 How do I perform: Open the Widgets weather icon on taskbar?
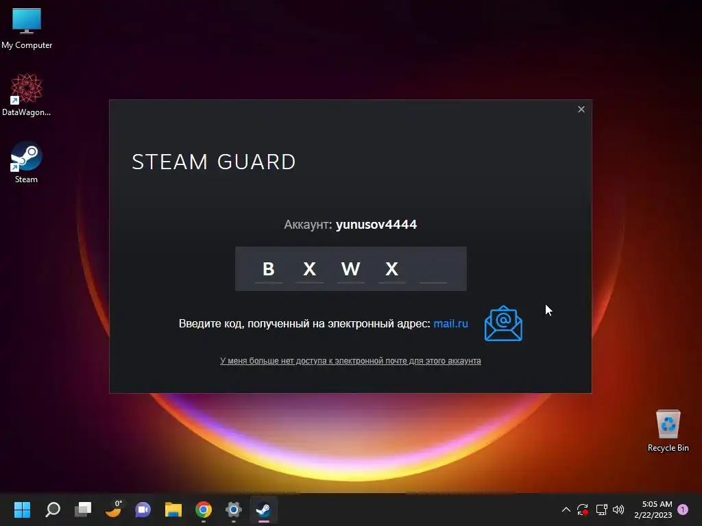[113, 509]
